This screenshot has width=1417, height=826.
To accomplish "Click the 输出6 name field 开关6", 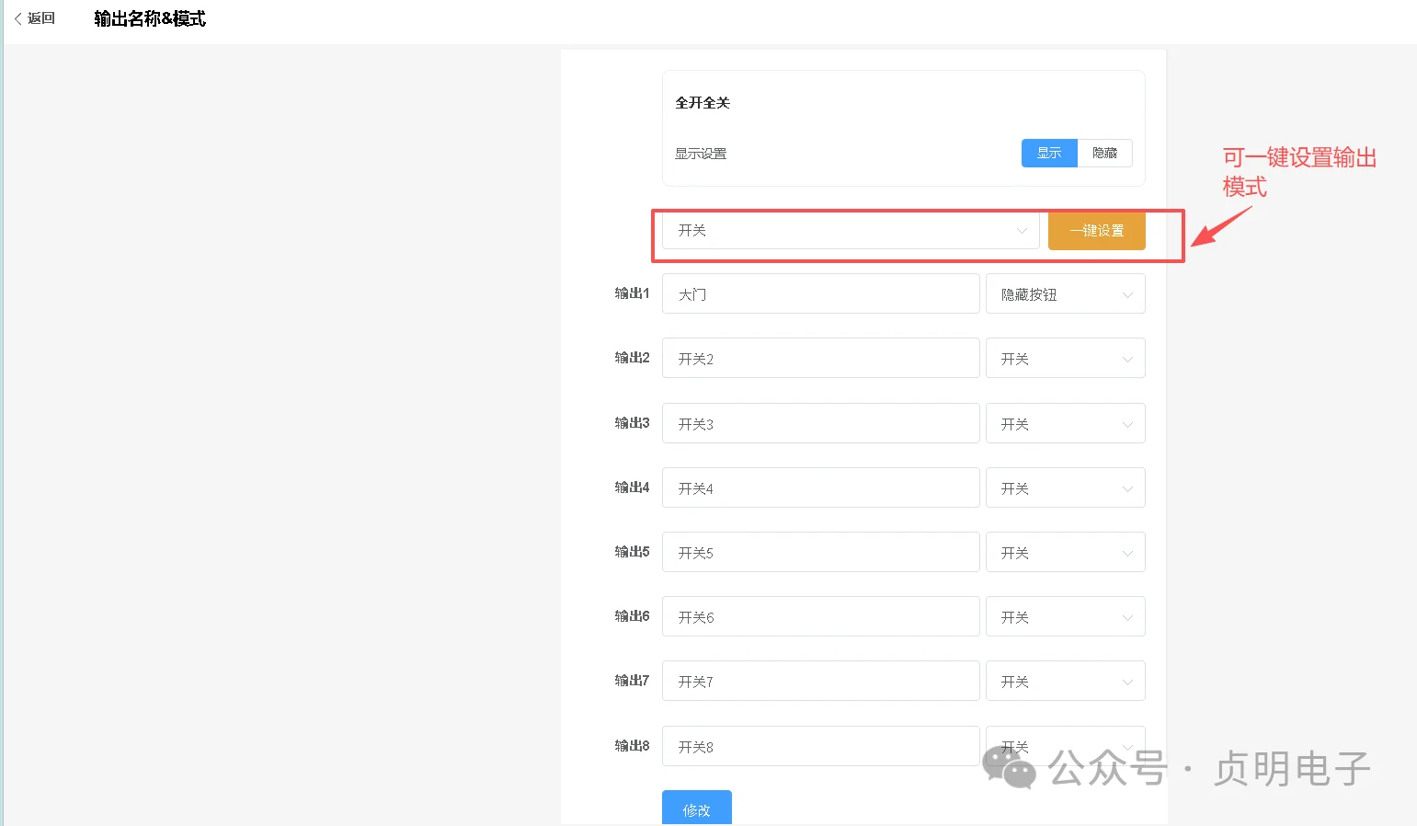I will coord(820,617).
